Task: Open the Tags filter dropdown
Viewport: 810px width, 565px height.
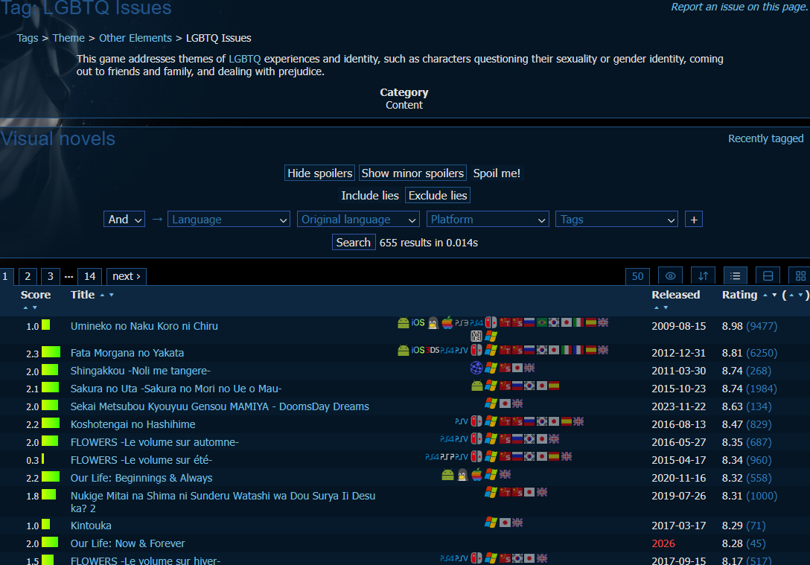Action: [x=616, y=220]
